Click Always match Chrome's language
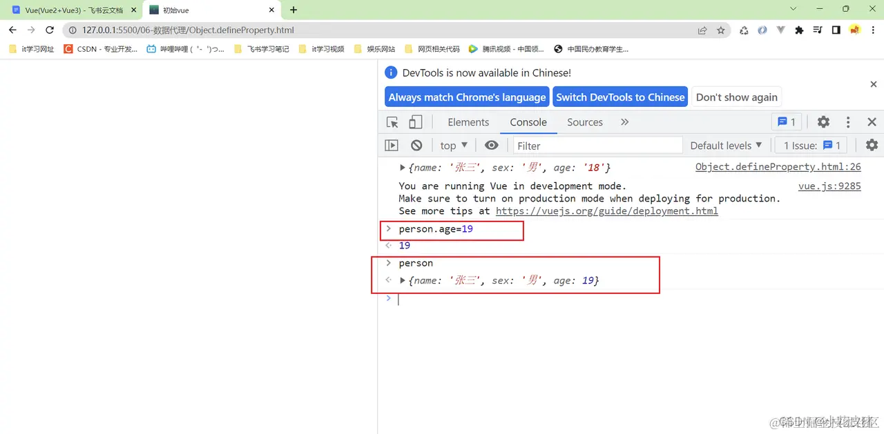This screenshot has width=884, height=434. (467, 97)
